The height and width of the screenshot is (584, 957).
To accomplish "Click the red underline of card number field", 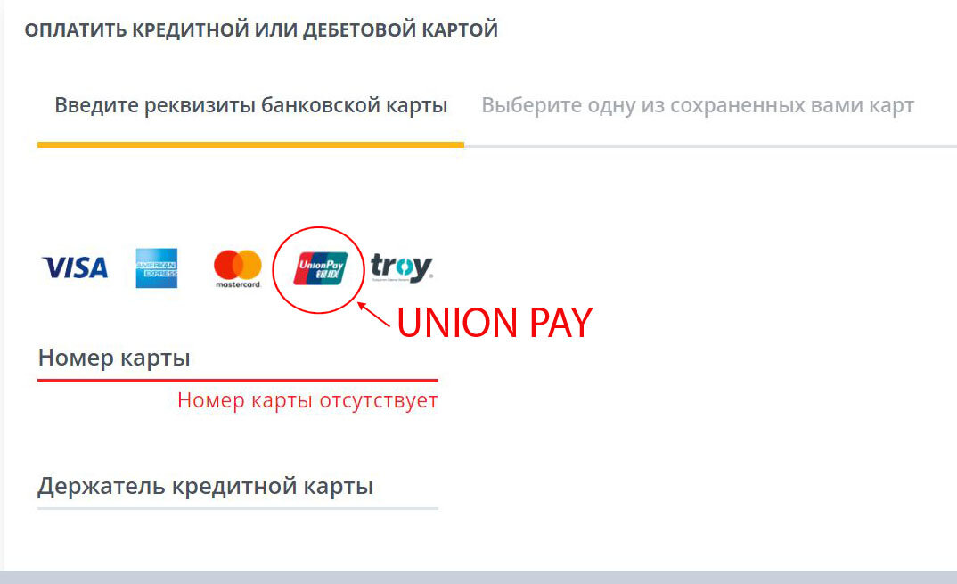I will (x=238, y=380).
